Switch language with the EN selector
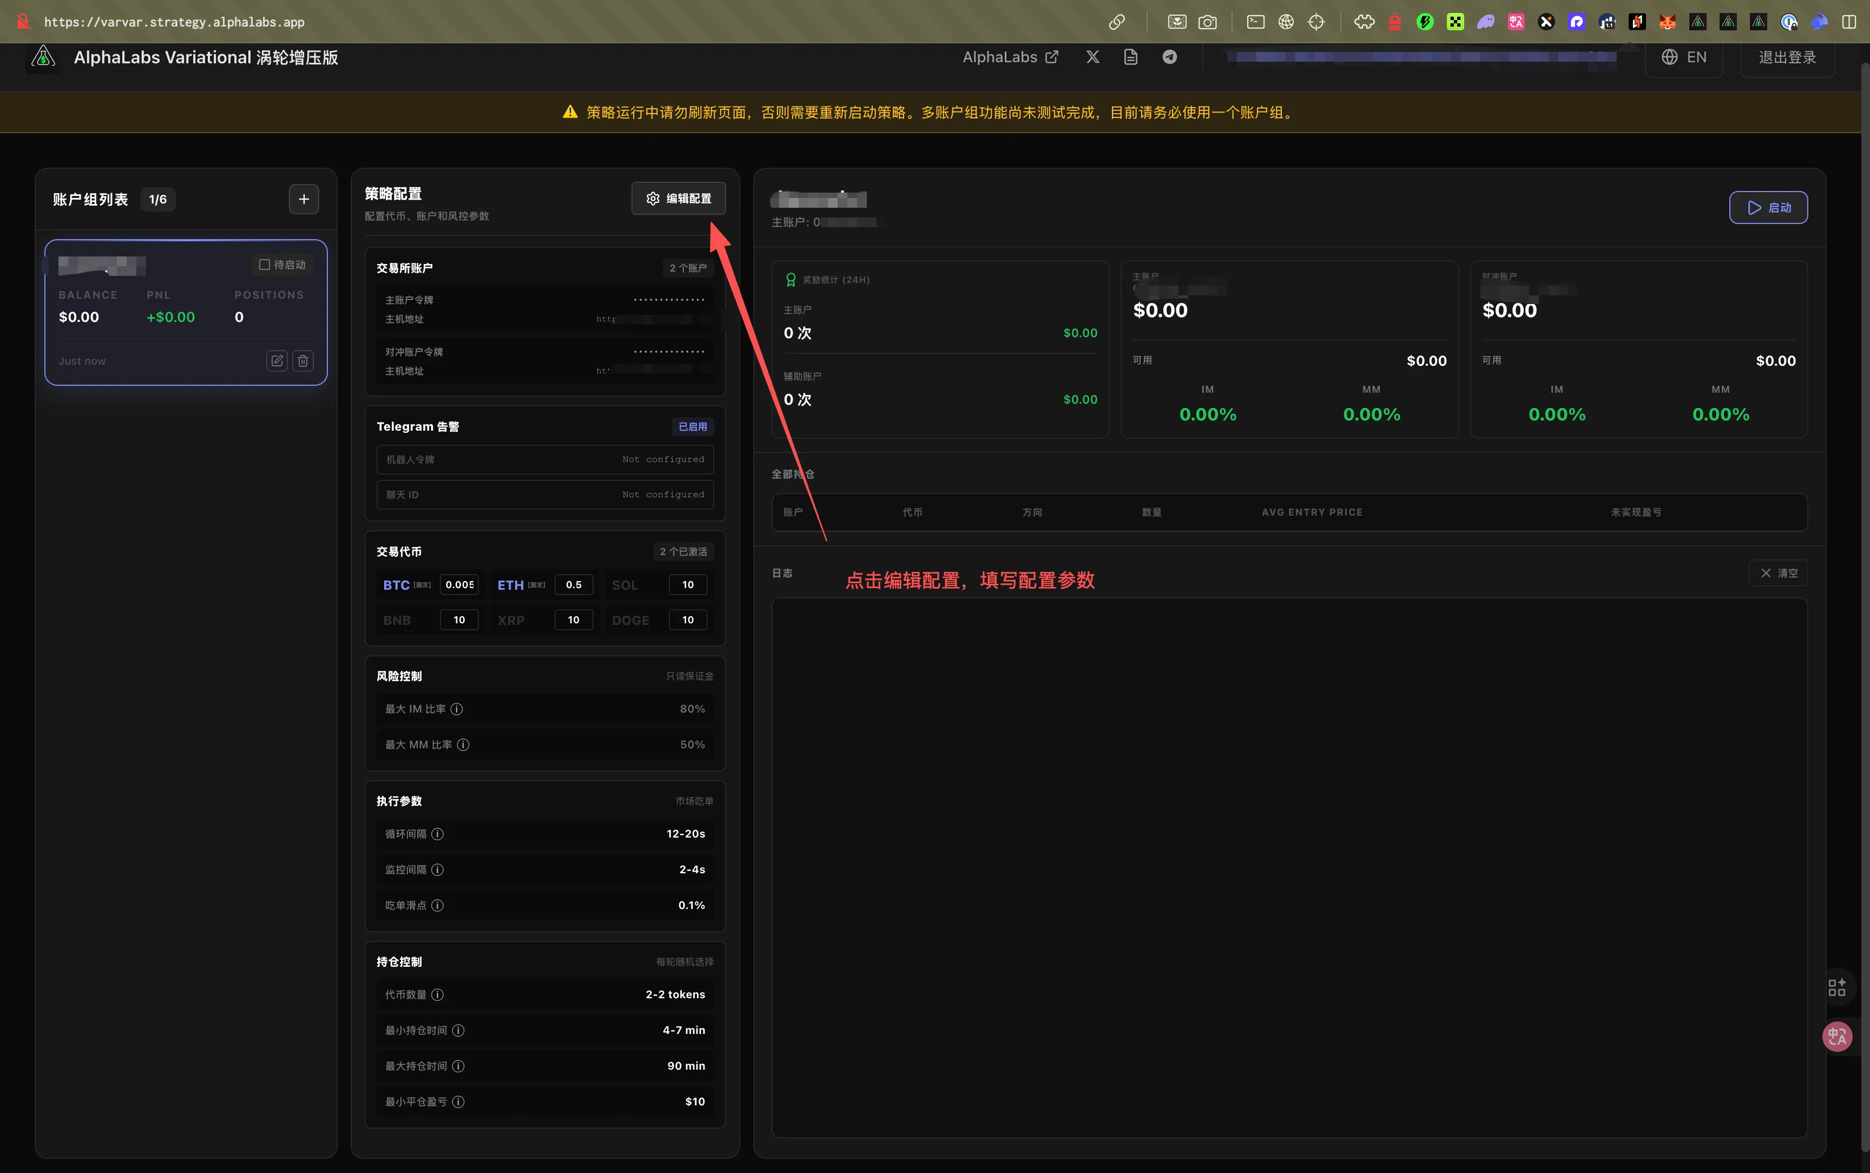1870x1173 pixels. [x=1684, y=57]
